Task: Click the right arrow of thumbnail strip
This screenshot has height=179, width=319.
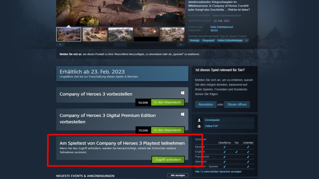Action: [181, 44]
